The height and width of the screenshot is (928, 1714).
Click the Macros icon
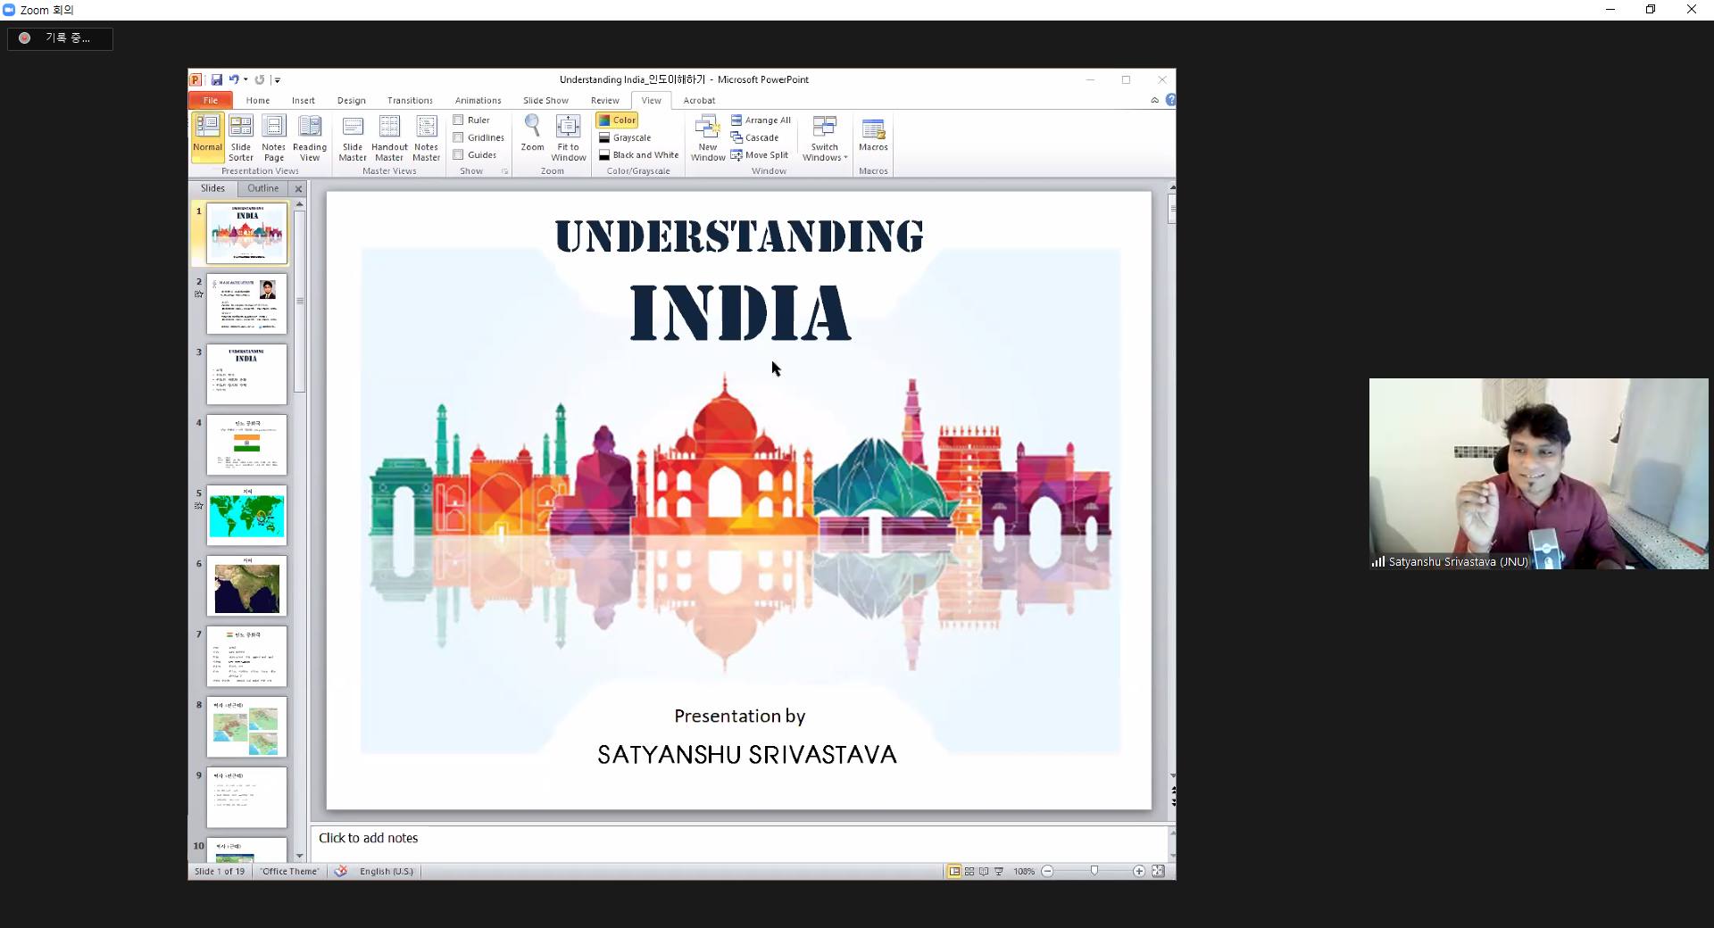click(x=873, y=134)
